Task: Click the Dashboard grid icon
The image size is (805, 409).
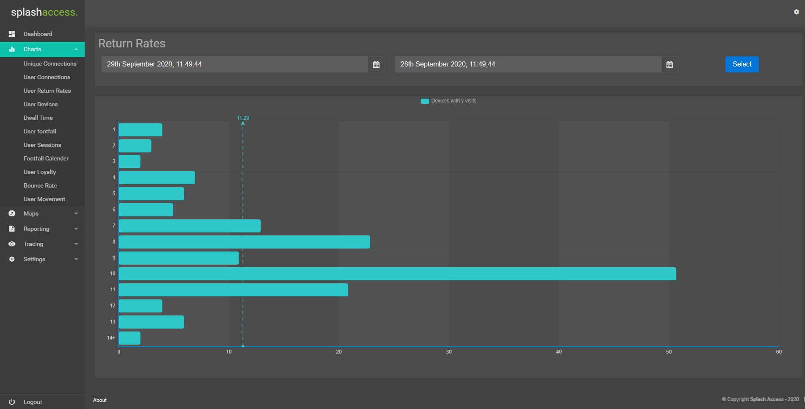Action: (x=12, y=34)
